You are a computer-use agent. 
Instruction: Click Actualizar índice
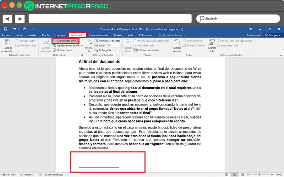(193, 46)
